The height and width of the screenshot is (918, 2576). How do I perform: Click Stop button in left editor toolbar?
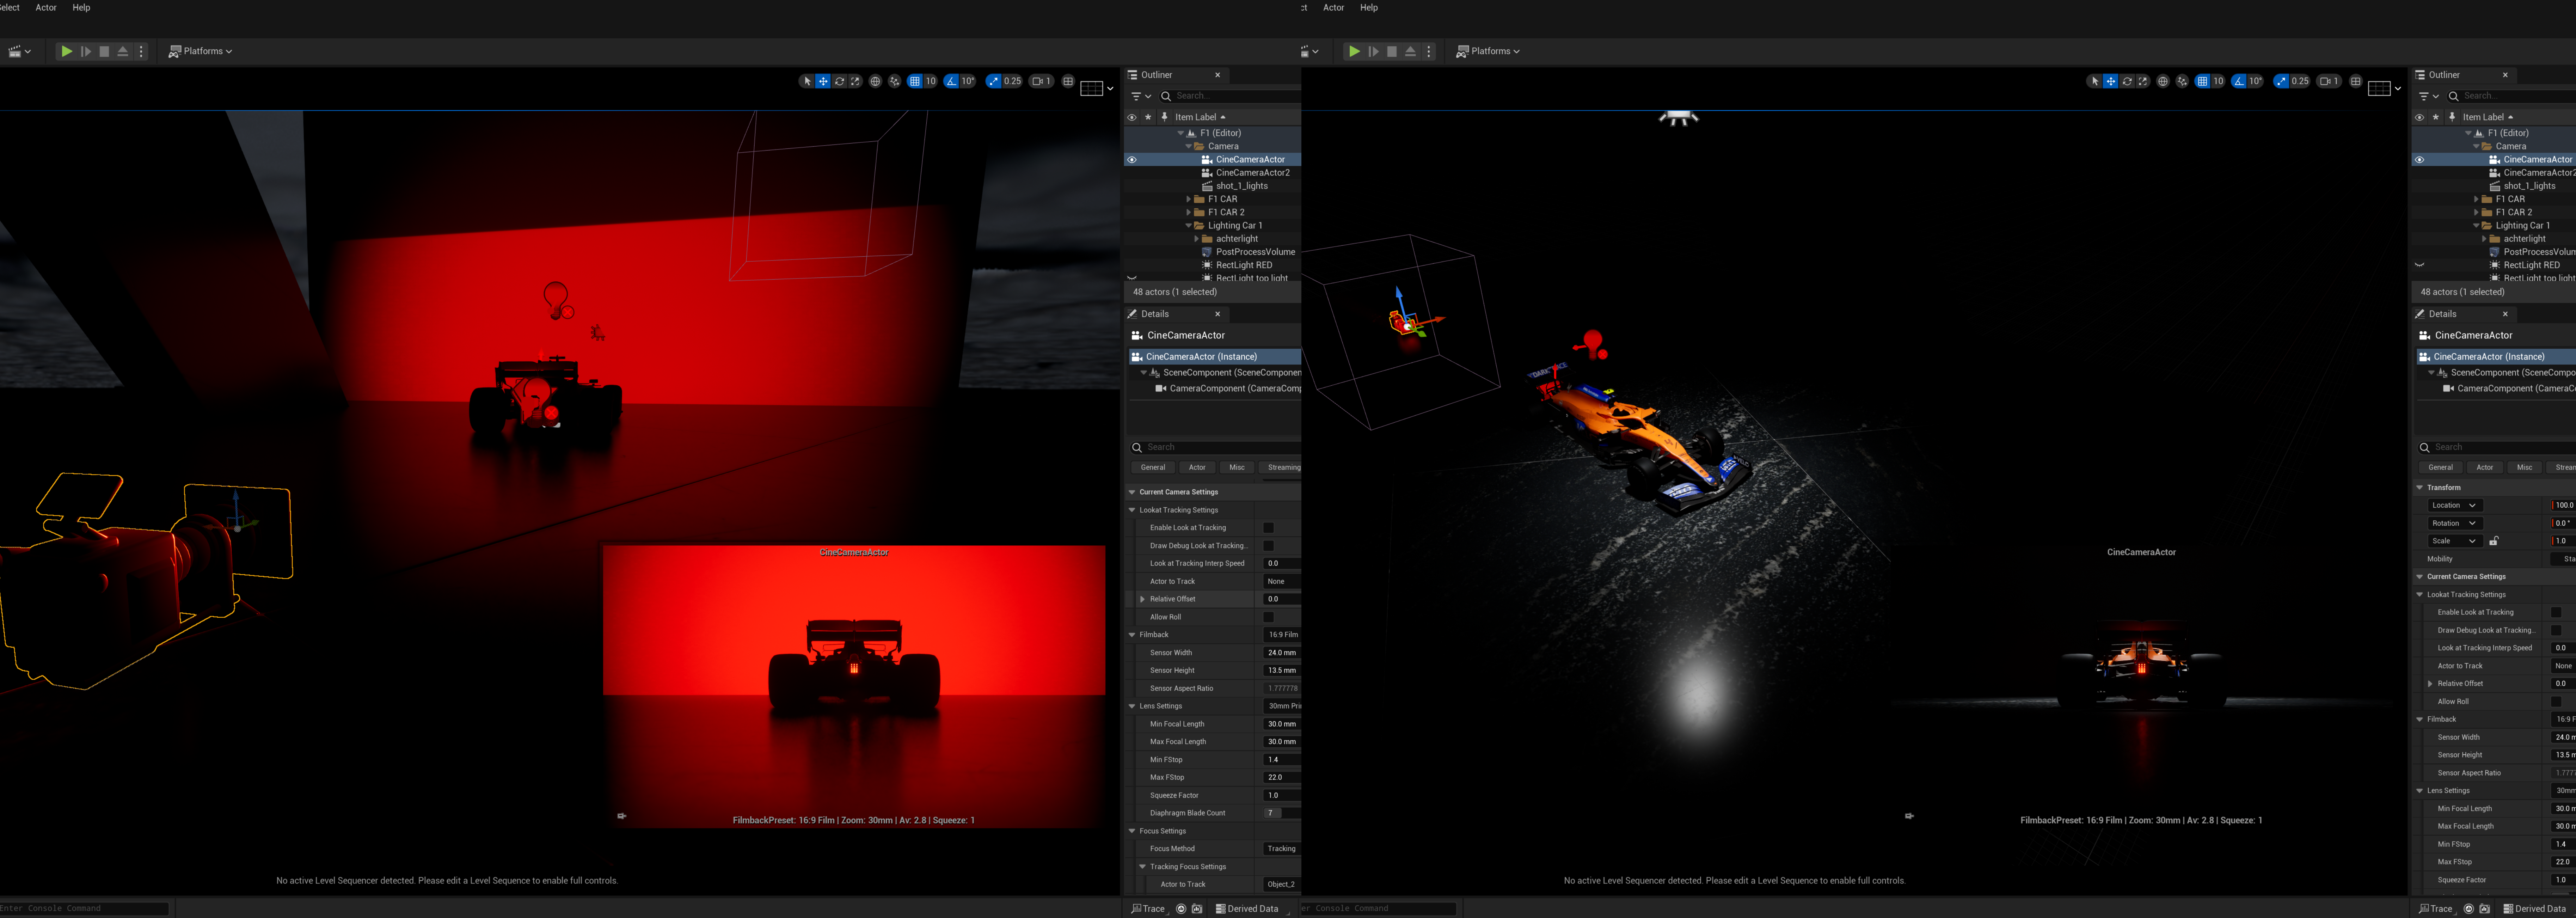[x=104, y=51]
